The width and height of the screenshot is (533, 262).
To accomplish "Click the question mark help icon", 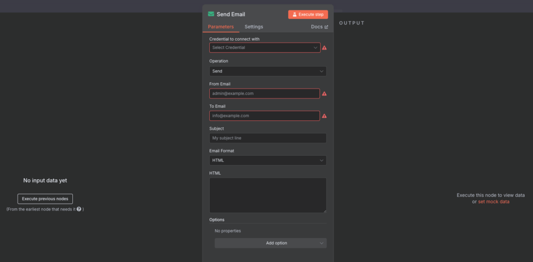I will [x=79, y=209].
